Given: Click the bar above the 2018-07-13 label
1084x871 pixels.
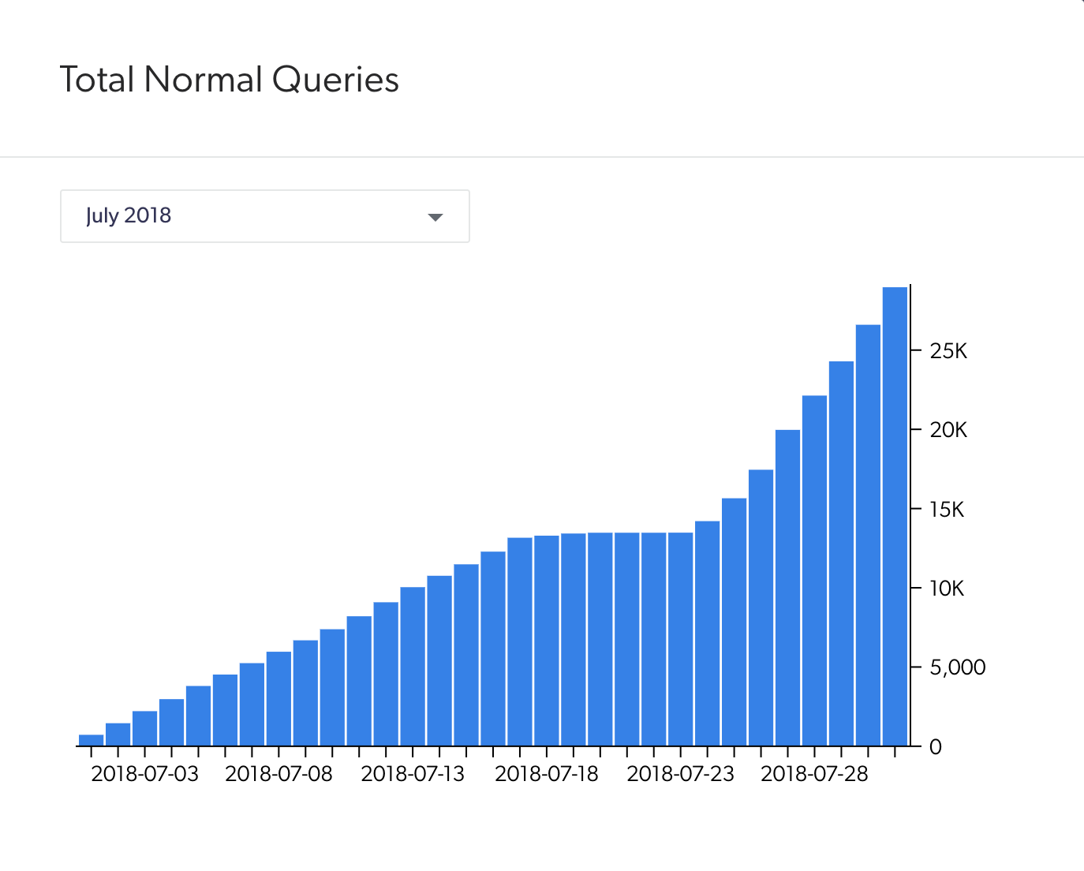Looking at the screenshot, I should [x=413, y=667].
